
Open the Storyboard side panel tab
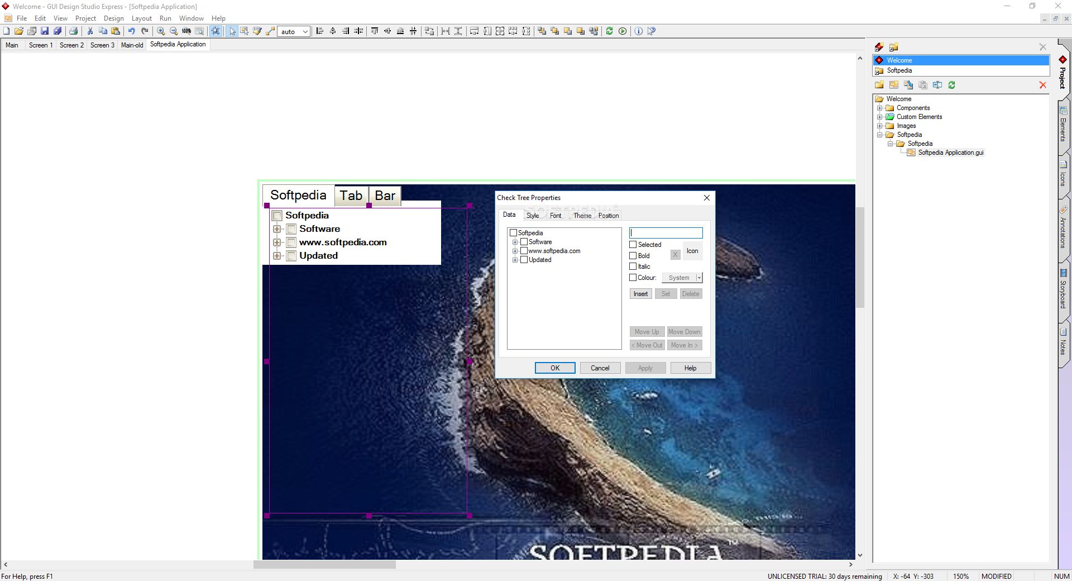pos(1063,290)
